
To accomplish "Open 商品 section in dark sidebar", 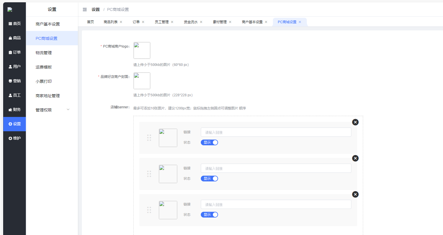I will [15, 38].
